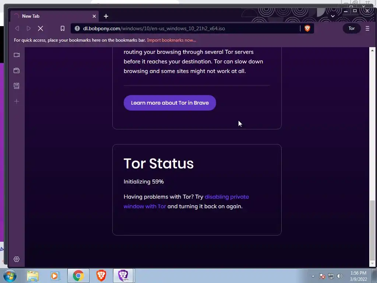Click the Action Center flag tray icon

click(322, 276)
